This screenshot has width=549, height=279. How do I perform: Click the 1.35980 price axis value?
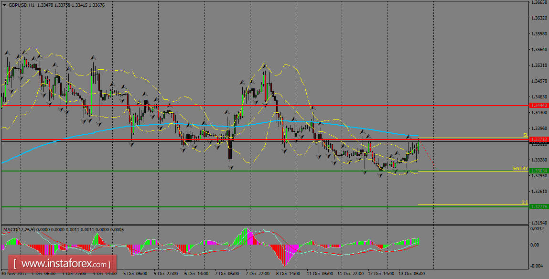[539, 33]
